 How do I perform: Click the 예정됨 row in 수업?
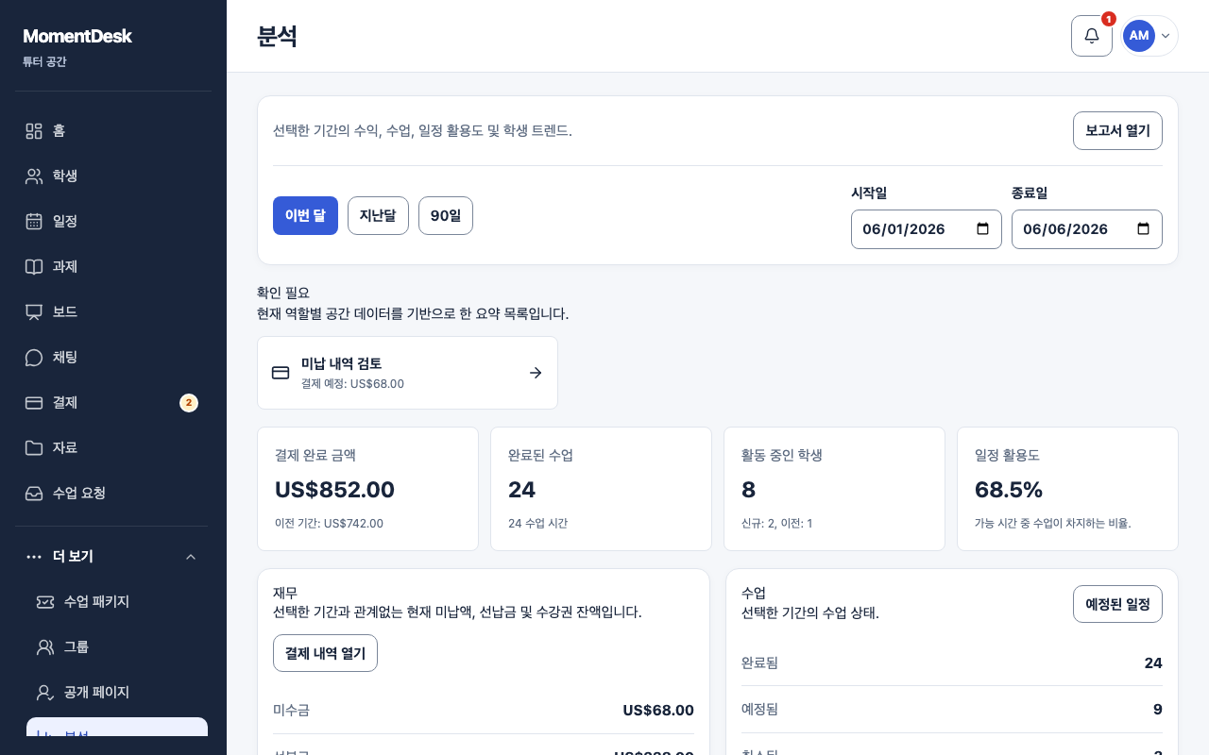click(x=952, y=709)
